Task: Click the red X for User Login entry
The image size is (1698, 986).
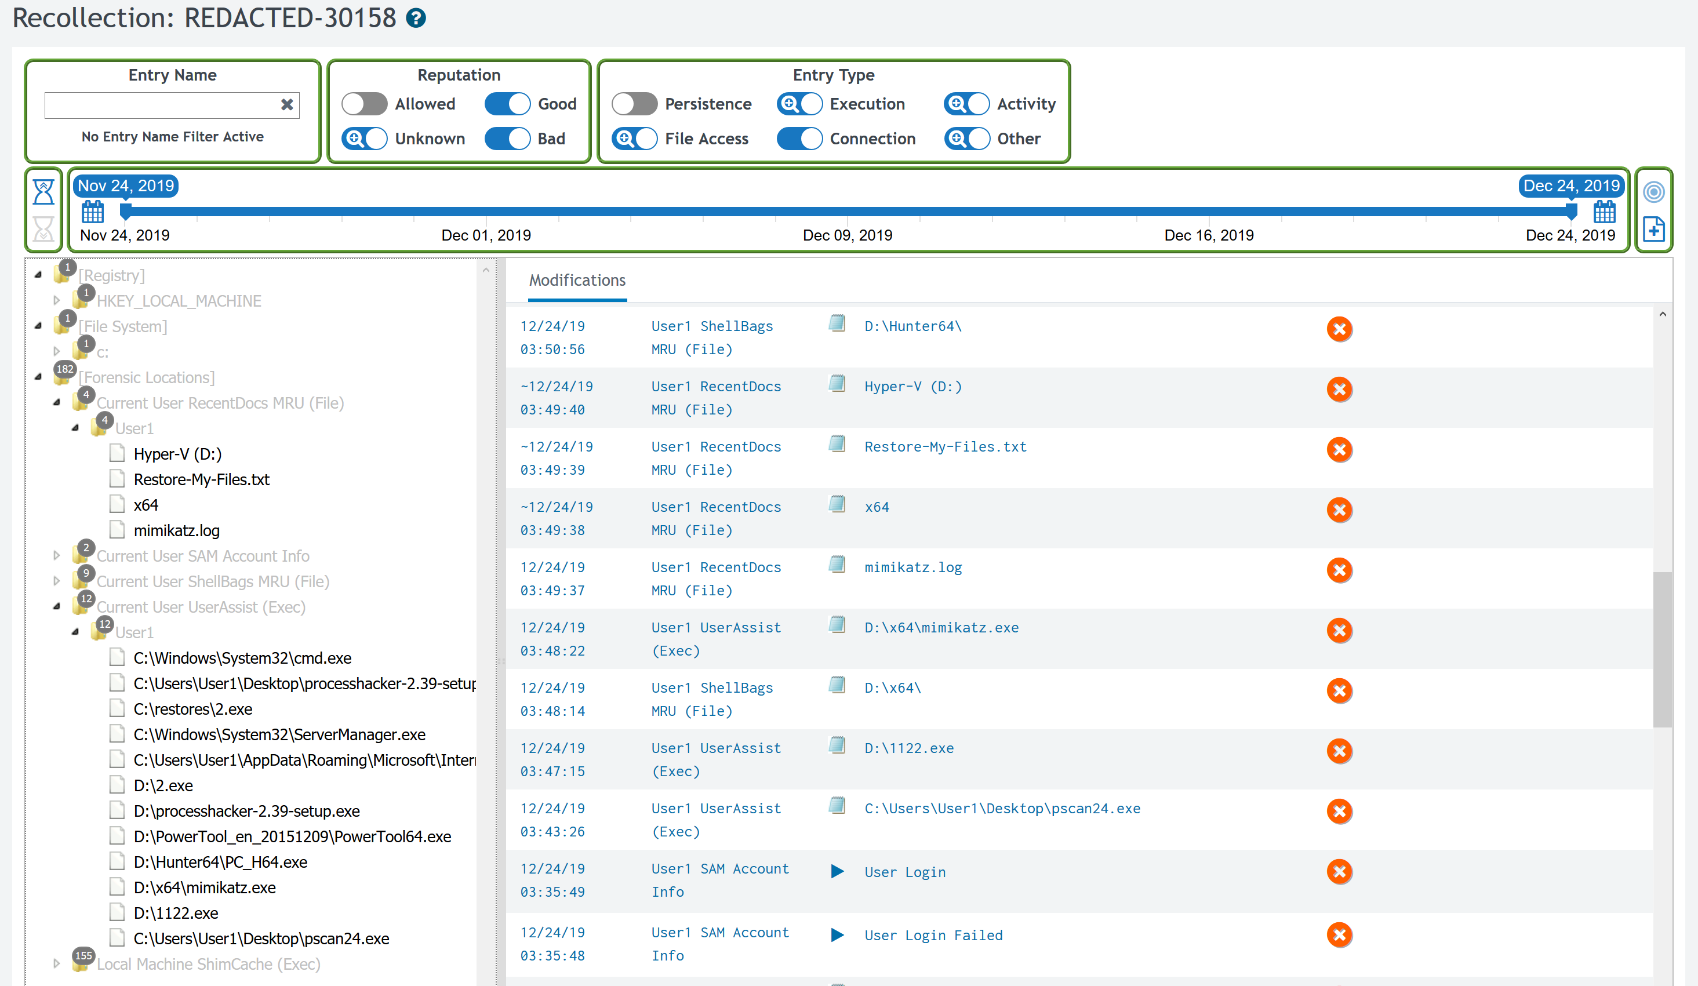Action: click(1340, 872)
